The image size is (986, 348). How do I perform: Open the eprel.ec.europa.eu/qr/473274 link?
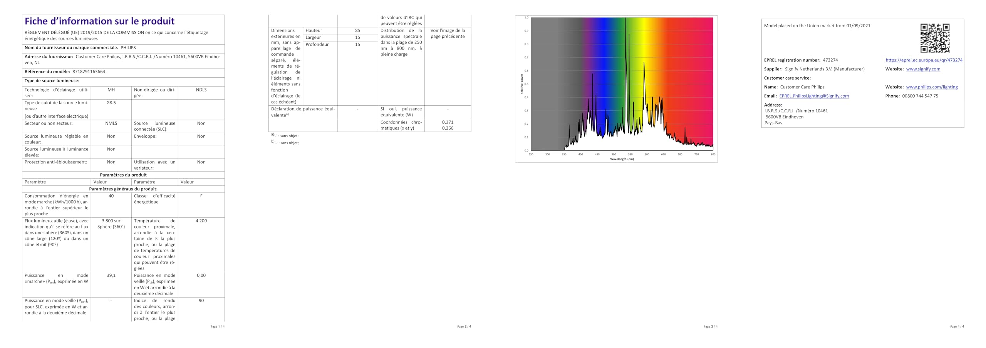click(924, 60)
